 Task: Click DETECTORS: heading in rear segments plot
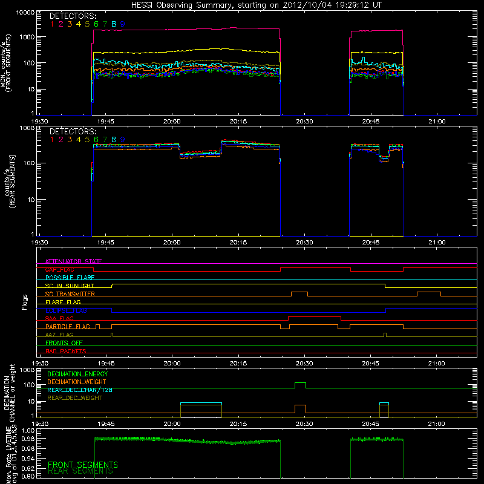point(73,131)
